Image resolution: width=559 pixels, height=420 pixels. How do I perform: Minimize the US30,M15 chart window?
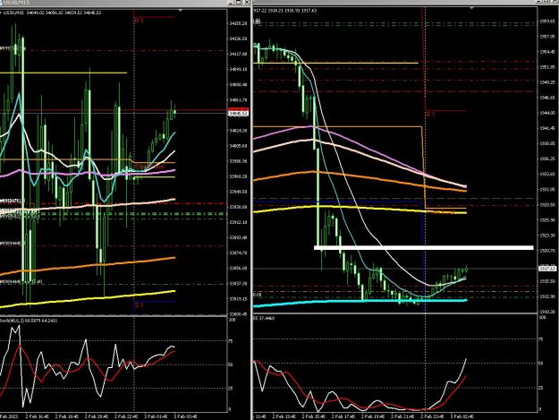click(230, 2)
